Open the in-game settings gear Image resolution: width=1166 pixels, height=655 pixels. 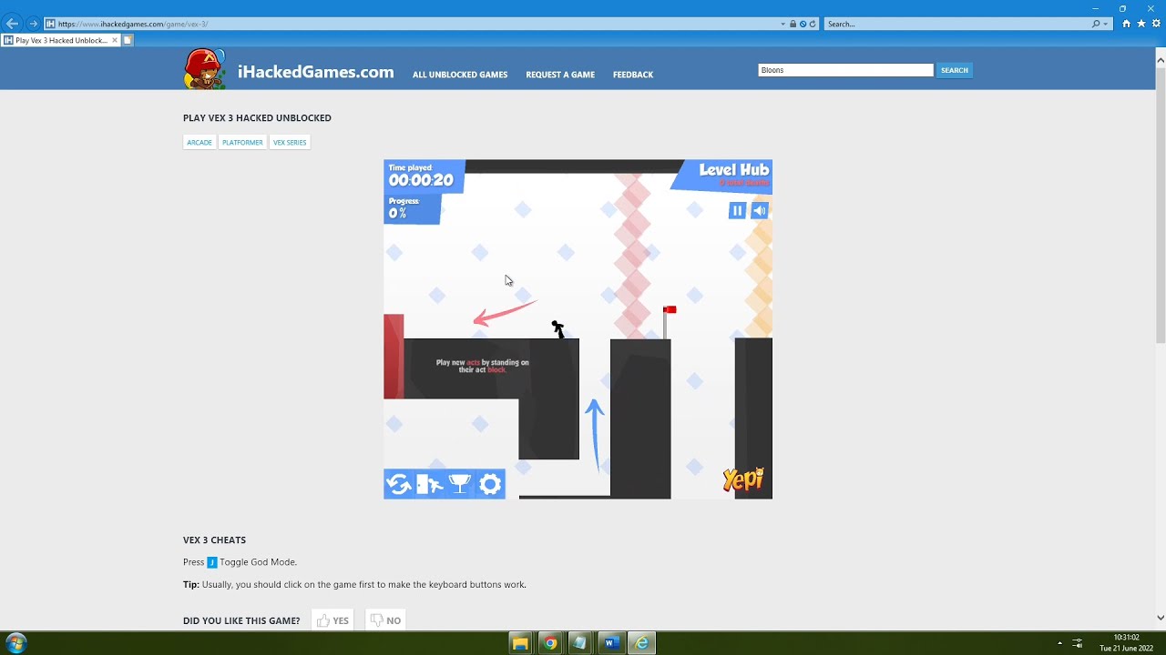coord(490,484)
